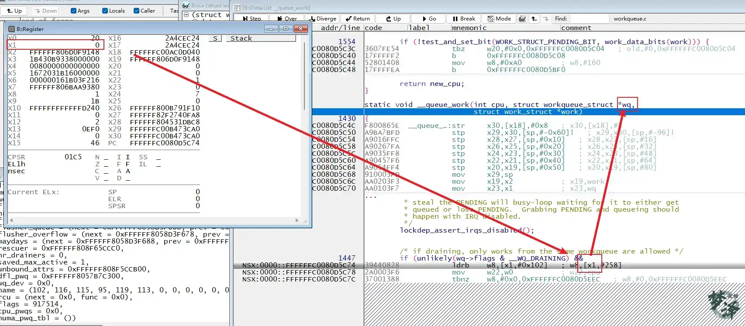
Task: Select the PC register value
Action: (x=165, y=143)
